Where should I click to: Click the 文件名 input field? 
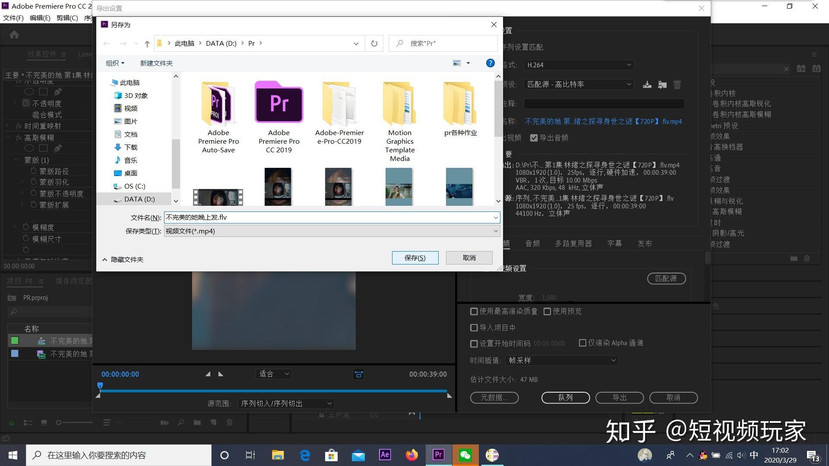click(x=332, y=217)
